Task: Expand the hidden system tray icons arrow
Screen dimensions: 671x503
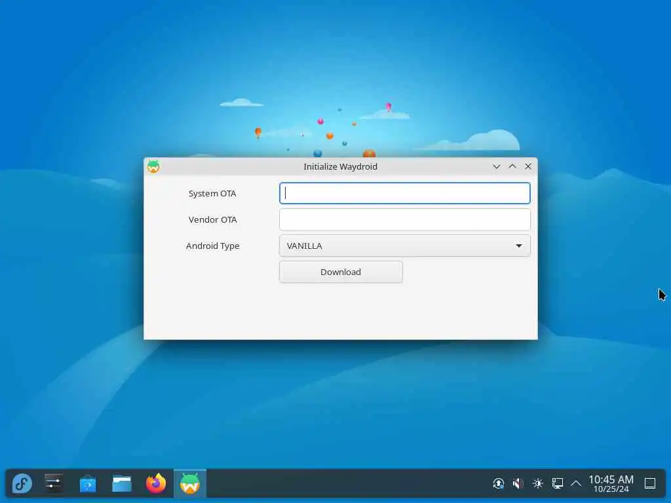Action: [x=576, y=484]
